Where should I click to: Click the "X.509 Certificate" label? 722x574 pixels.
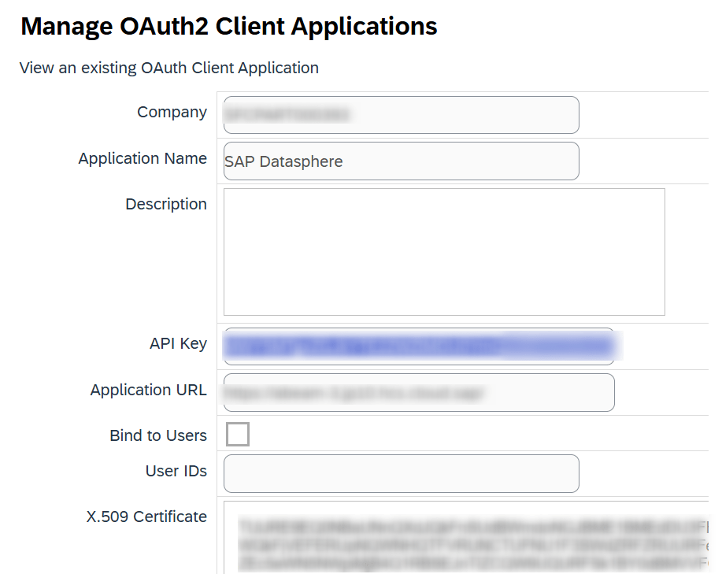tap(146, 517)
